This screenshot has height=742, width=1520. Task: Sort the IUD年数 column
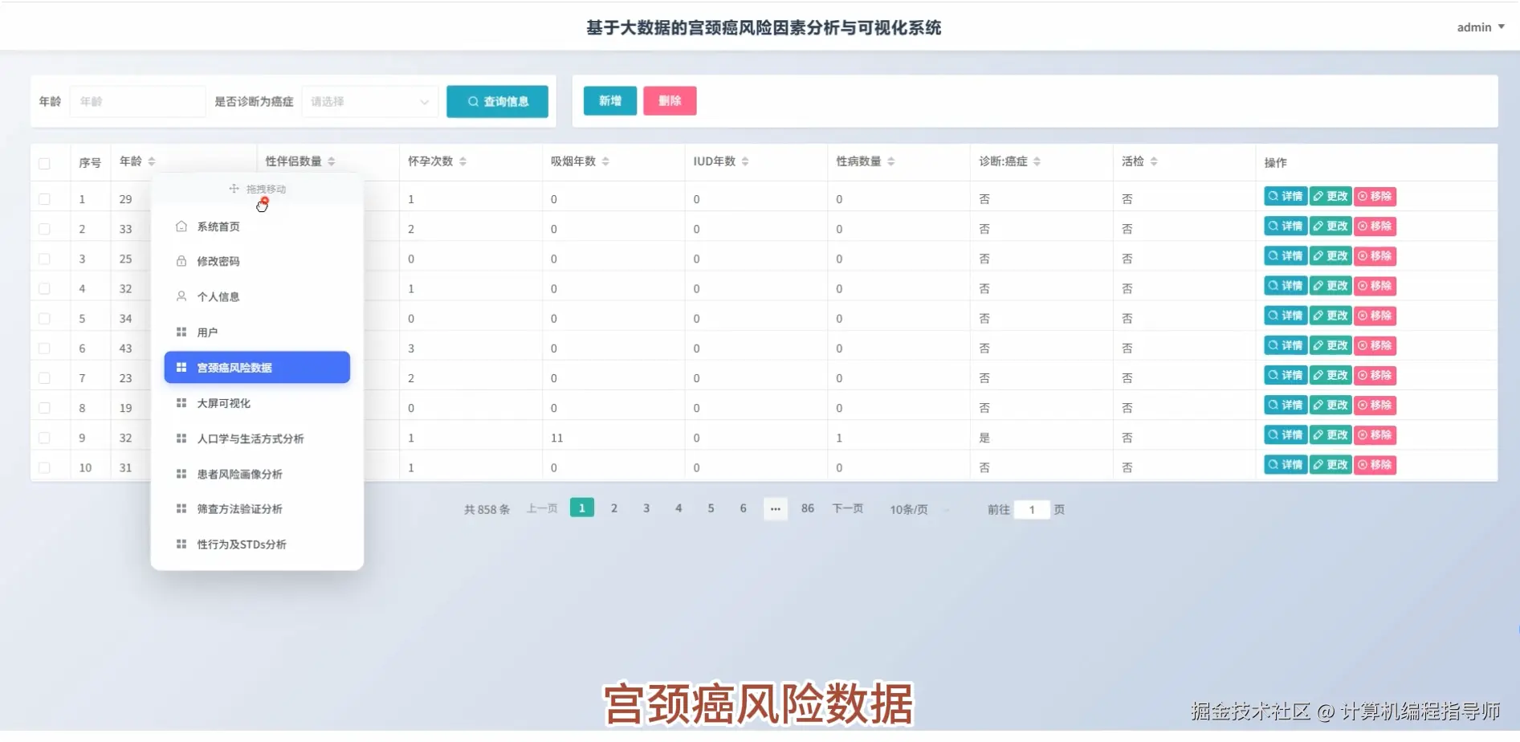click(745, 161)
